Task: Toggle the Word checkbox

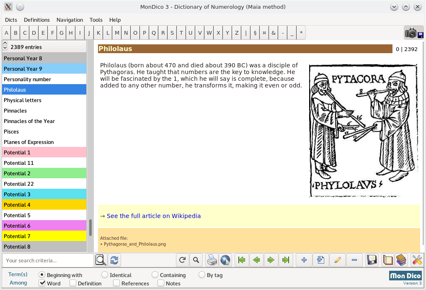Action: 42,283
